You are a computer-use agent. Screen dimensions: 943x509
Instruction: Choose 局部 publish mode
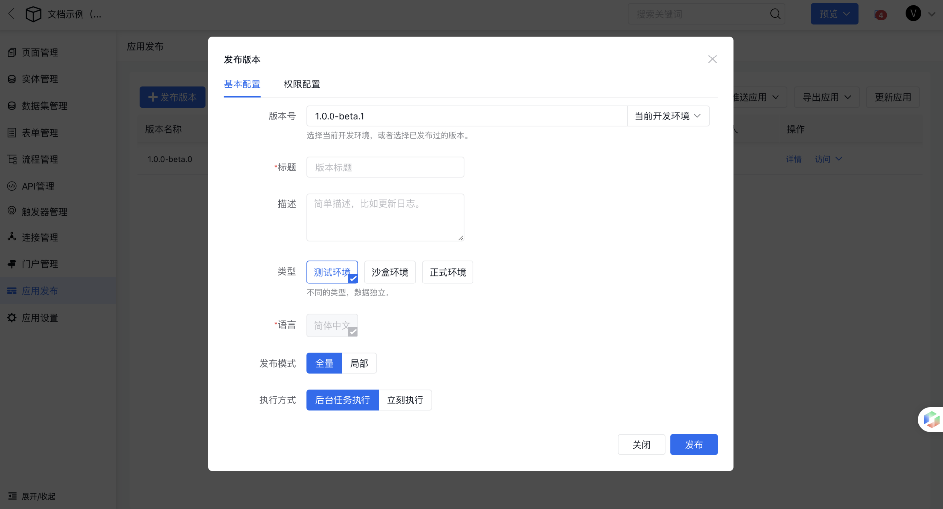coord(359,364)
